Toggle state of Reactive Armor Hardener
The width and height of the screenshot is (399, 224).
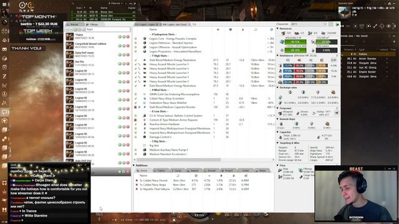click(x=136, y=124)
